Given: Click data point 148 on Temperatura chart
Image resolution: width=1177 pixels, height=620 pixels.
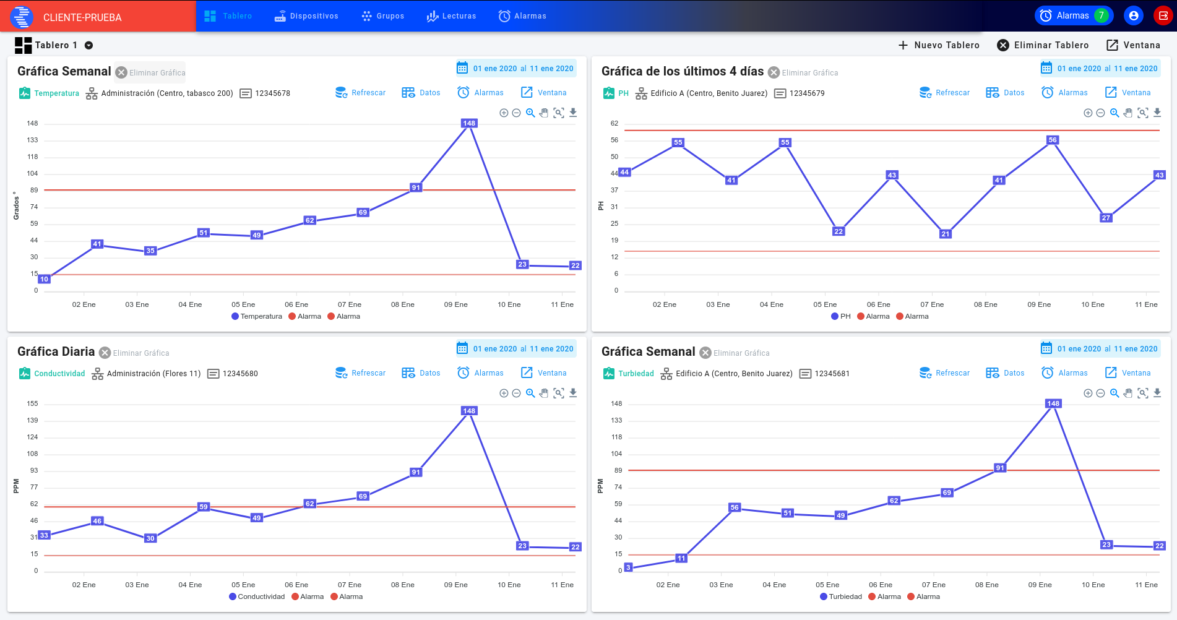Looking at the screenshot, I should click(469, 123).
